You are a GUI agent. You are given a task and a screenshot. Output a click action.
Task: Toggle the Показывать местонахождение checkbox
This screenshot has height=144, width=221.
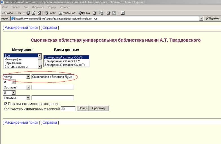pyautogui.click(x=6, y=104)
